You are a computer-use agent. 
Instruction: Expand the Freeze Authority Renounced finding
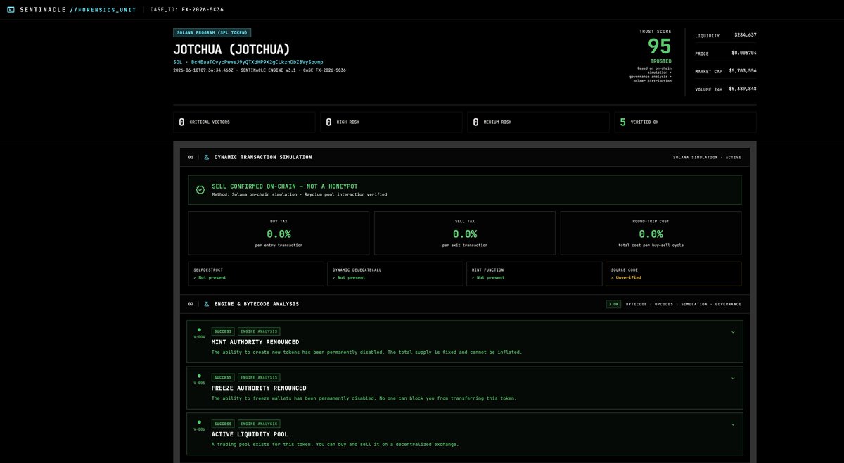733,378
